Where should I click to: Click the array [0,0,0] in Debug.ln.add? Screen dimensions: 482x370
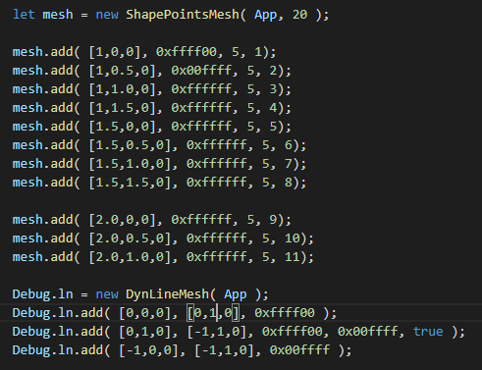pos(145,313)
